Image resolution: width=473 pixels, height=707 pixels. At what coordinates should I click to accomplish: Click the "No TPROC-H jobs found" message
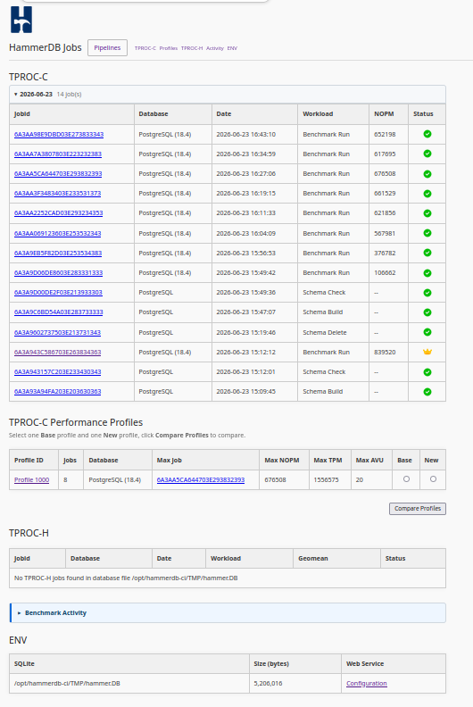[126, 578]
